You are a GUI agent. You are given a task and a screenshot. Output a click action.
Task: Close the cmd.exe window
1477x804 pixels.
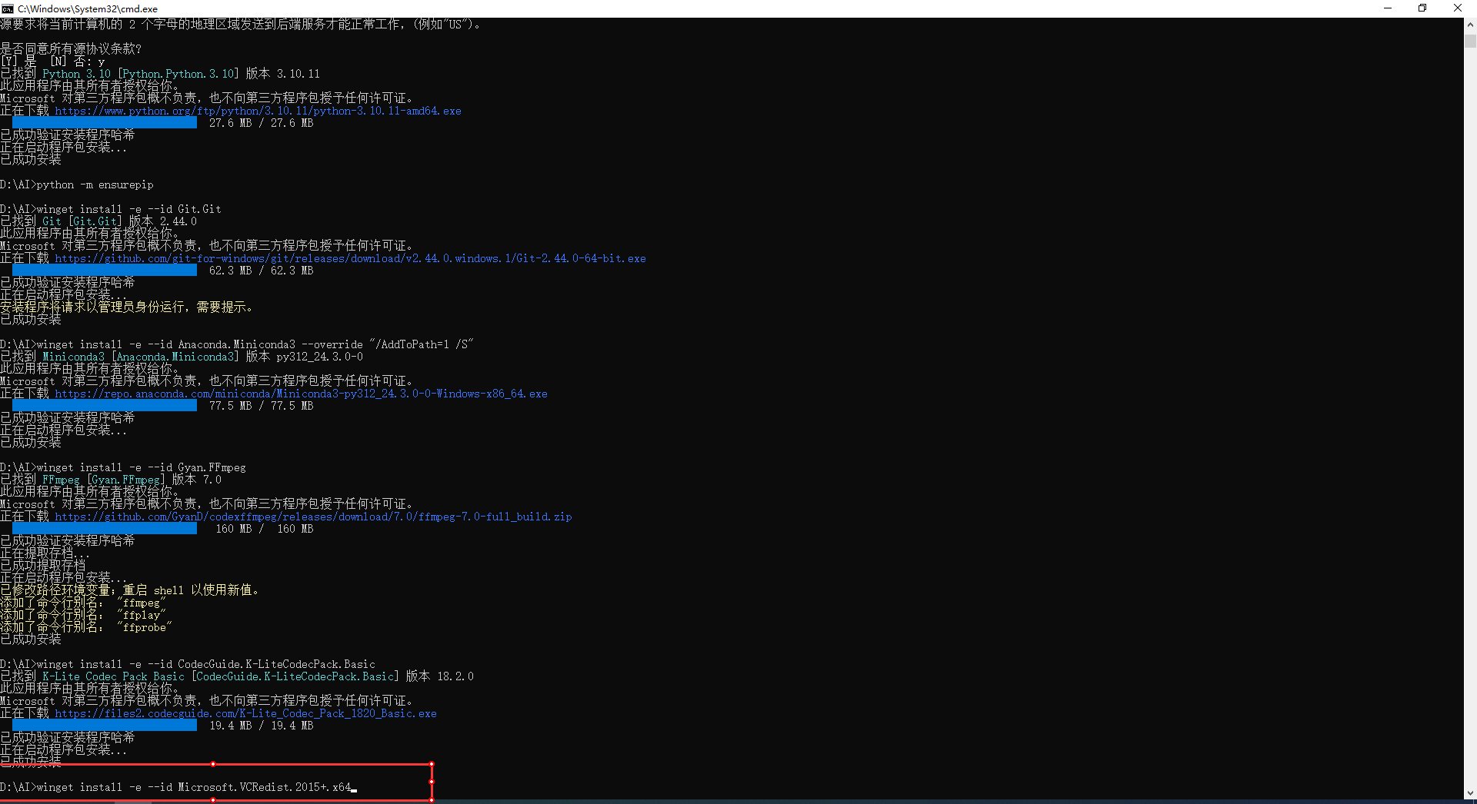1458,8
